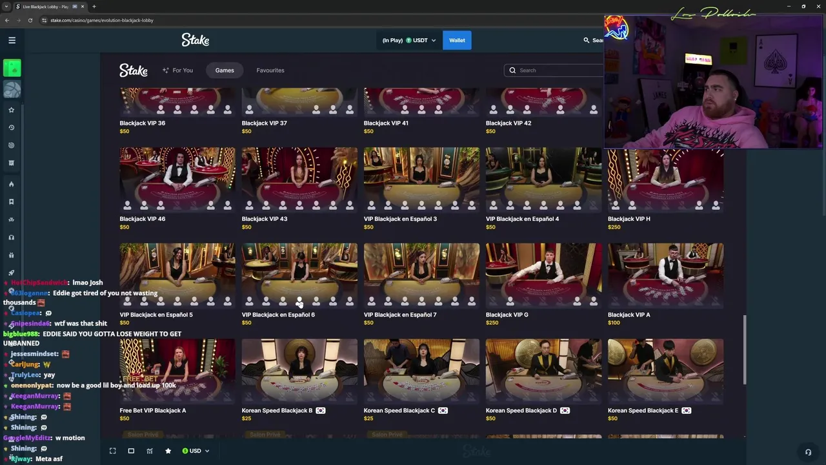The height and width of the screenshot is (465, 826).
Task: Focus the lobby Search input field
Action: [x=554, y=70]
